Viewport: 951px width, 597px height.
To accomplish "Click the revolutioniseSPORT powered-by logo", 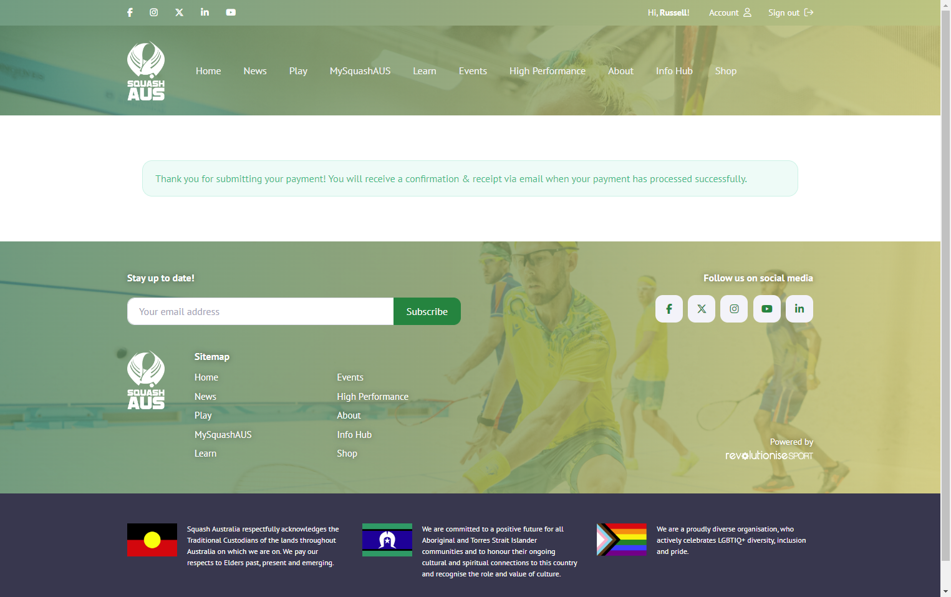I will pyautogui.click(x=769, y=455).
